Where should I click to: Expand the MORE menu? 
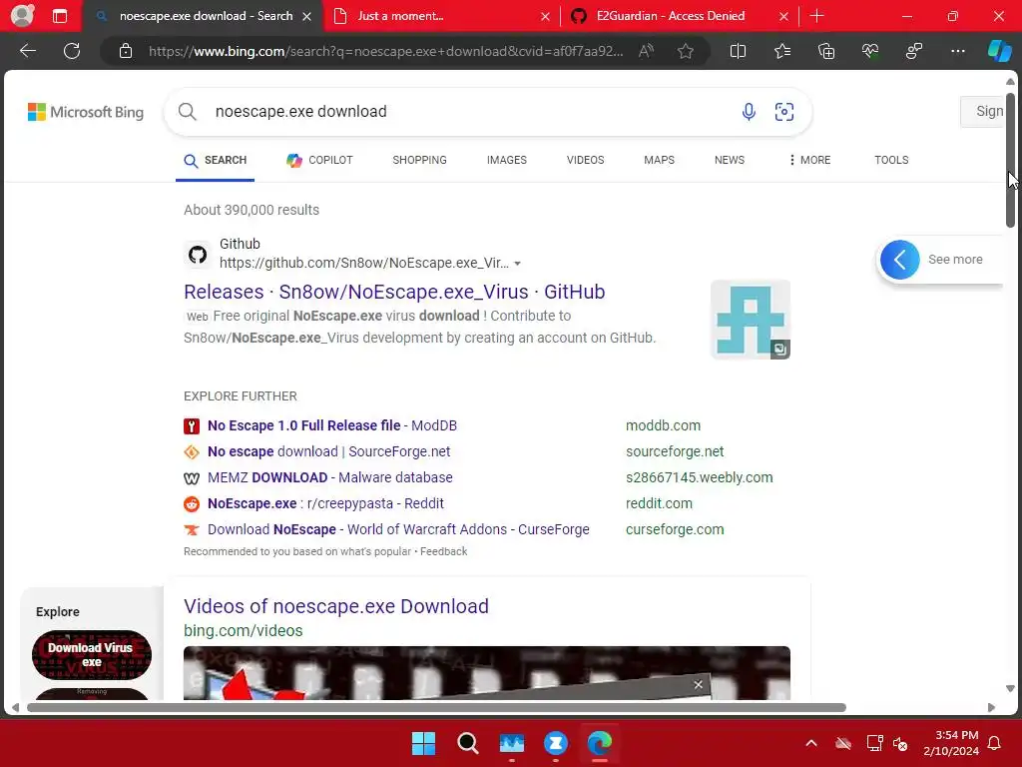[x=809, y=160]
